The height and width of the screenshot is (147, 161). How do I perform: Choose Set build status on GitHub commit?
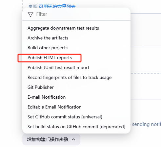(76, 127)
